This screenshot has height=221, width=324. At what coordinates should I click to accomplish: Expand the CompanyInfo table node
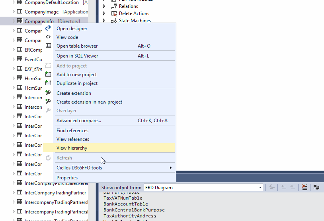(x=14, y=21)
